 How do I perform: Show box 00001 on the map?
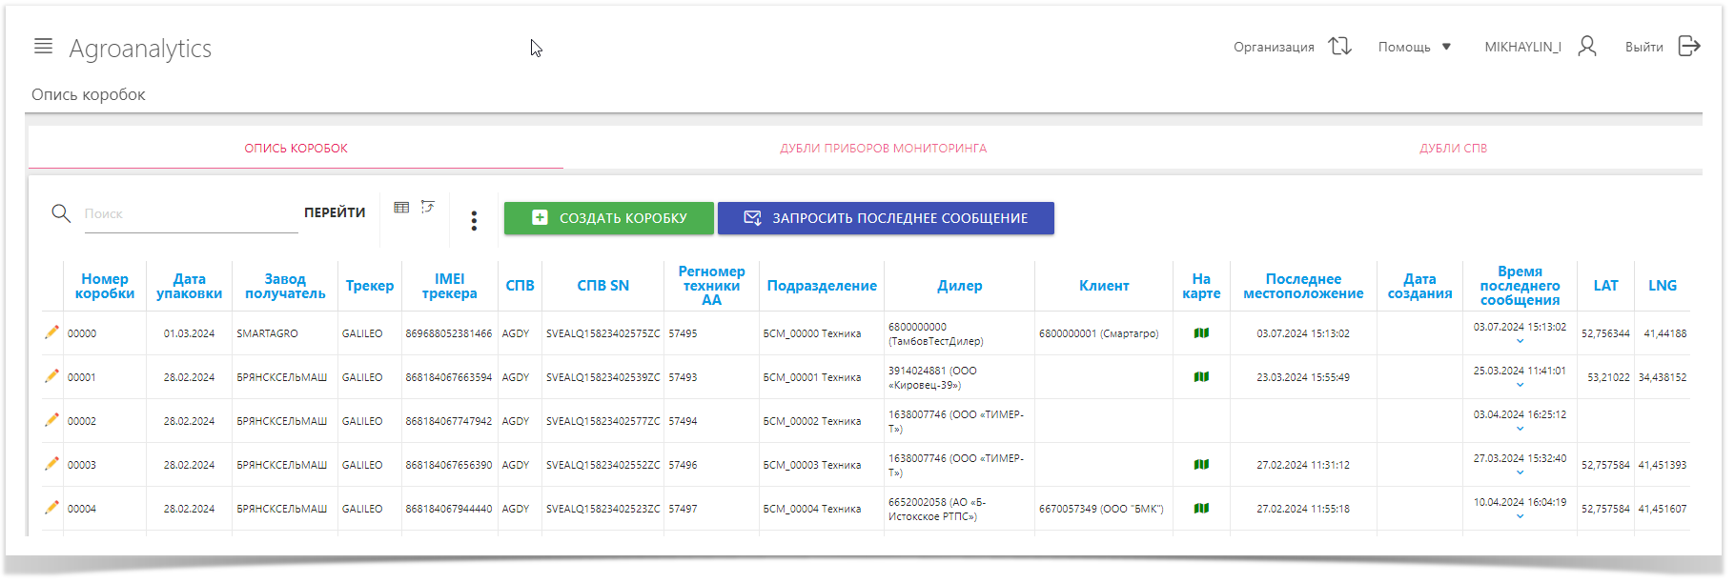[x=1201, y=377]
